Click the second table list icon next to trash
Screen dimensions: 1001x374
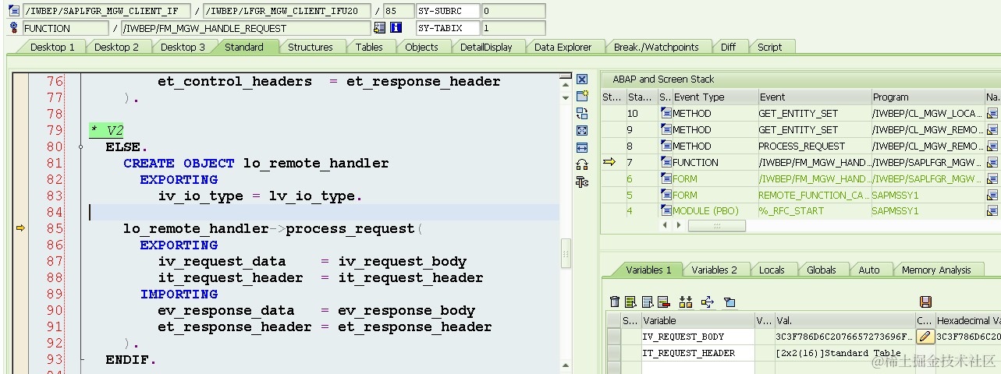coord(648,302)
